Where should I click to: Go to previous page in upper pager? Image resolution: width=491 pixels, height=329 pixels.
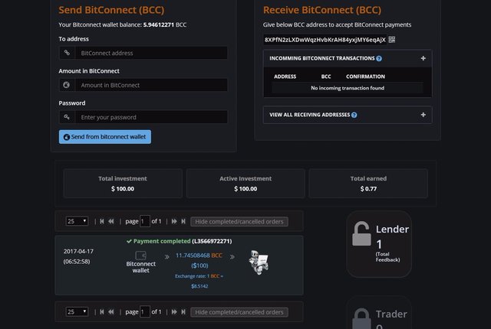click(x=111, y=221)
